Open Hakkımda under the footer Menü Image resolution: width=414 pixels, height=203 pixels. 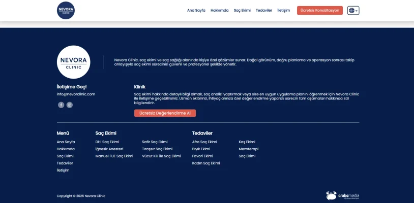[x=66, y=149]
